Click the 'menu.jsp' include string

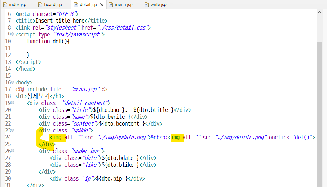click(x=85, y=89)
